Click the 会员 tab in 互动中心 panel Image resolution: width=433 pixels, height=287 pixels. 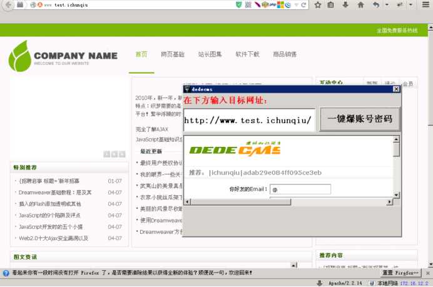tap(408, 84)
